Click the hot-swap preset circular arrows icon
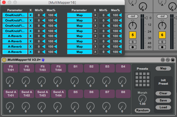Viewport: 177px width, 117px height. click(168, 60)
